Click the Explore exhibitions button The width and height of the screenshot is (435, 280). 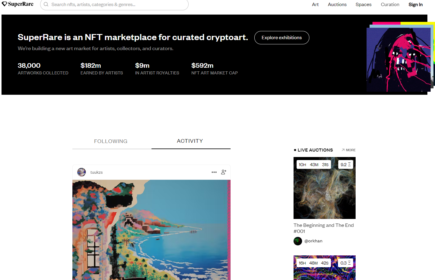coord(282,38)
